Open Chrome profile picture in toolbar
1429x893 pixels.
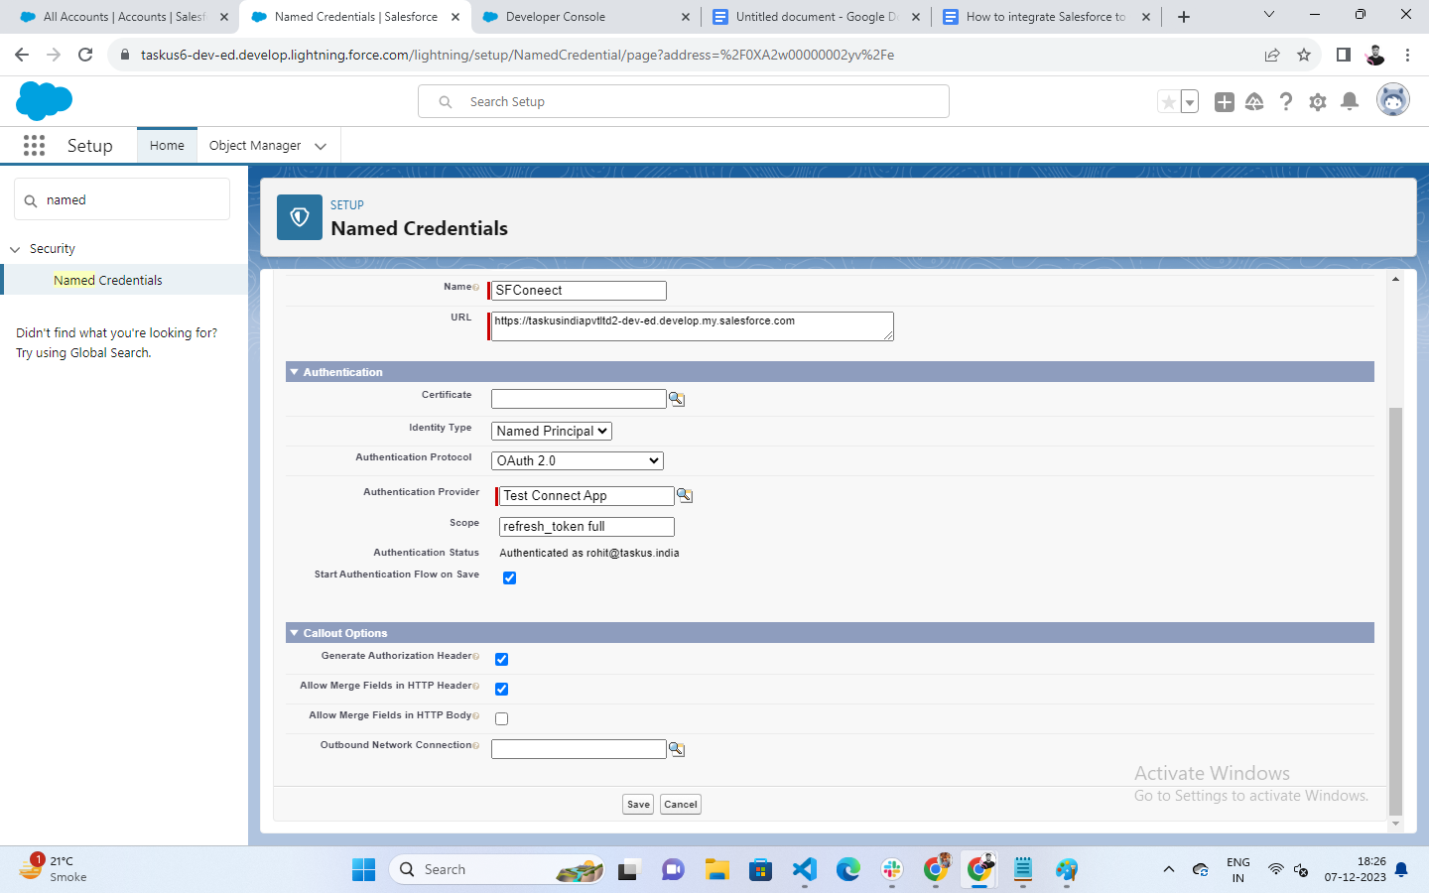point(1375,55)
